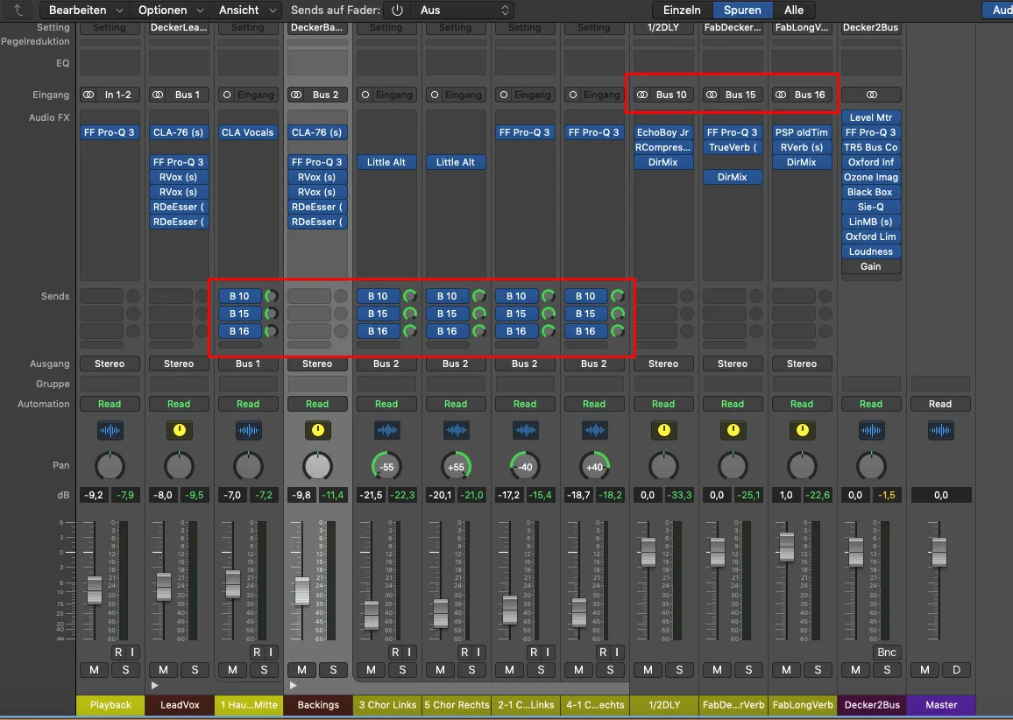Toggle input monitoring on 3 Chor Links

[409, 653]
